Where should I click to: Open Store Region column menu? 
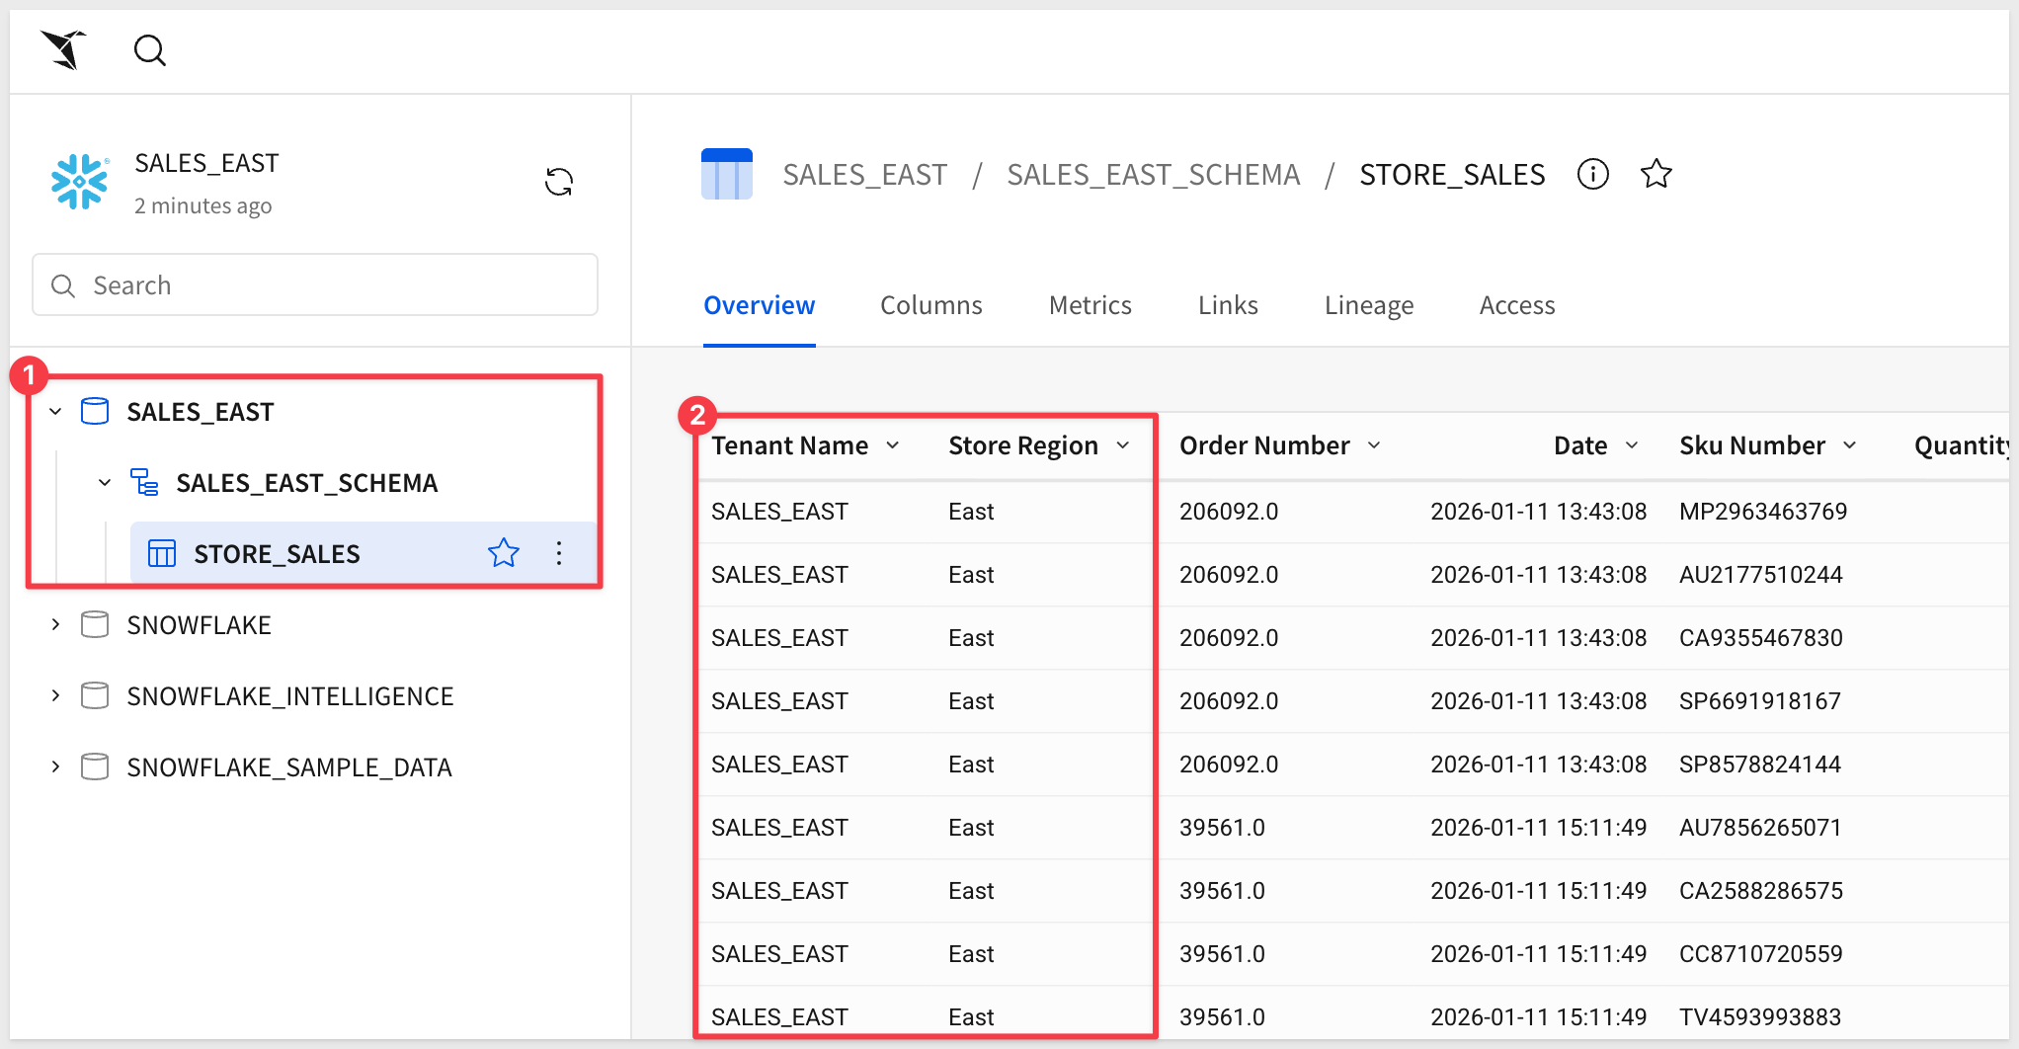click(x=1123, y=445)
